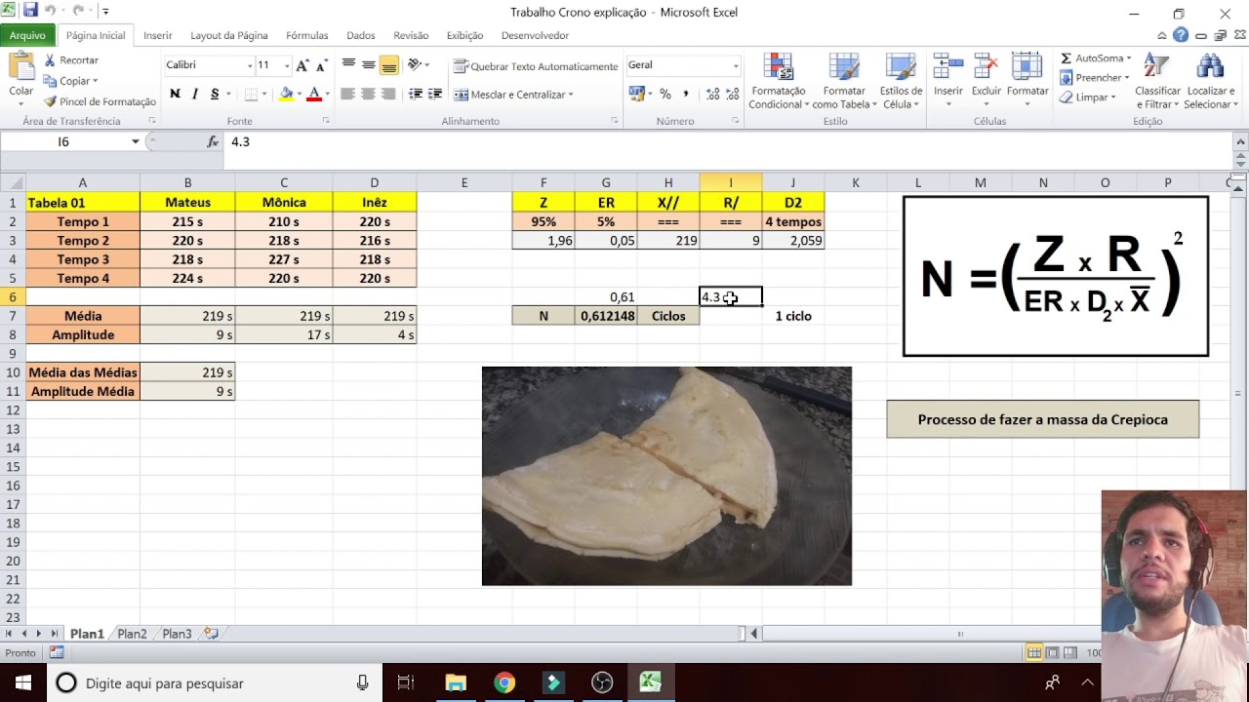
Task: Open Formatar como Tabela dropdown
Action: (x=844, y=81)
